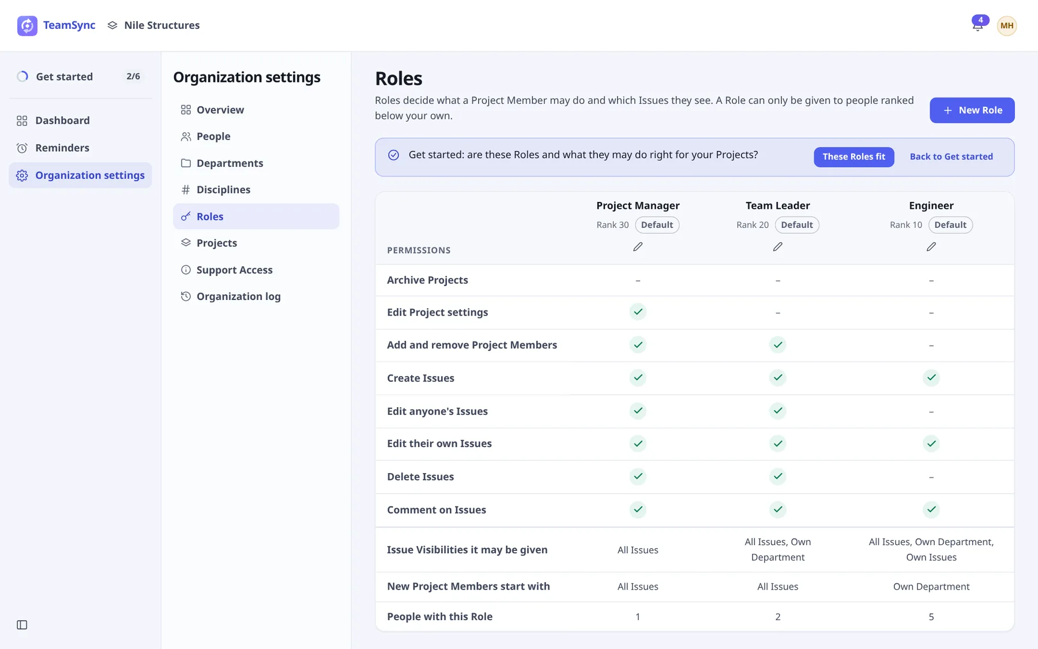Click the Archive Projects permission row label
1038x649 pixels.
[427, 280]
